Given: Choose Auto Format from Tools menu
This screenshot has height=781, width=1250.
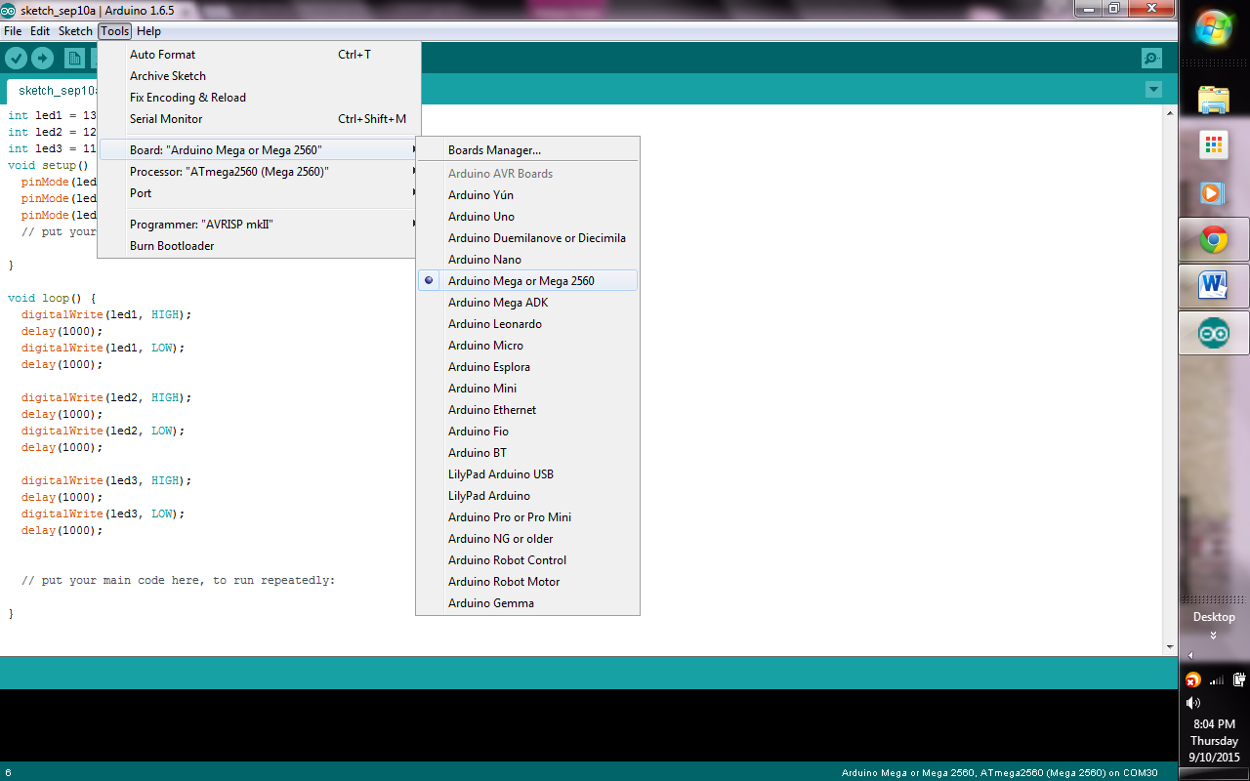Looking at the screenshot, I should click(259, 55).
